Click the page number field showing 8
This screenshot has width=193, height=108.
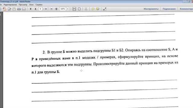click(40, 9)
